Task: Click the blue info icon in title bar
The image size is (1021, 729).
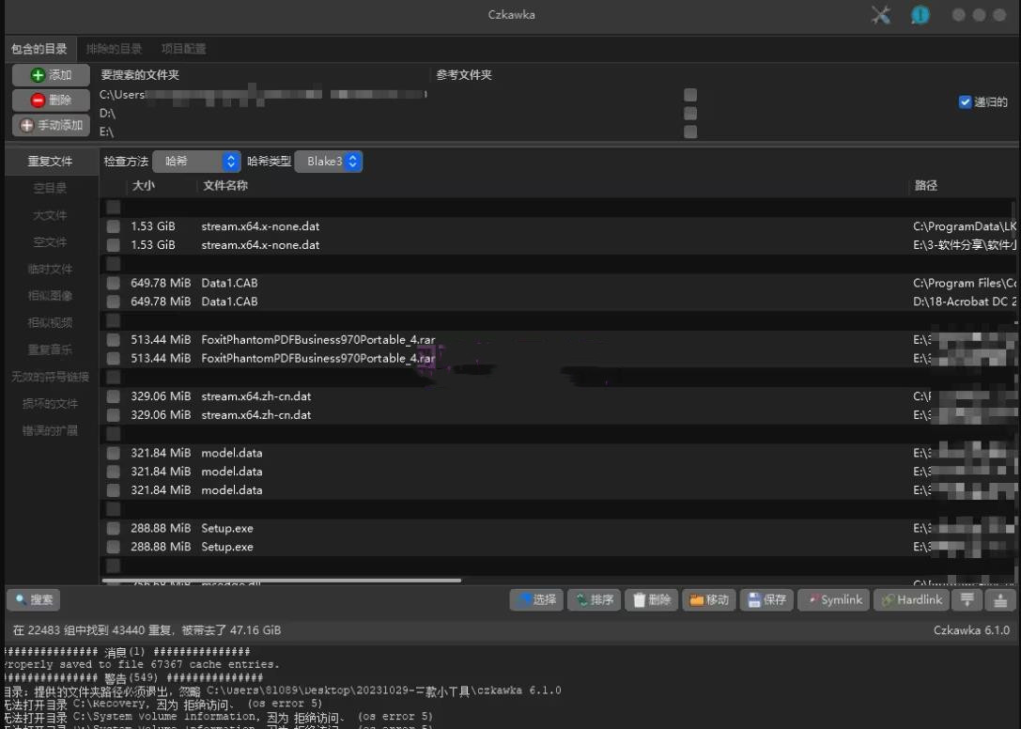Action: 920,15
